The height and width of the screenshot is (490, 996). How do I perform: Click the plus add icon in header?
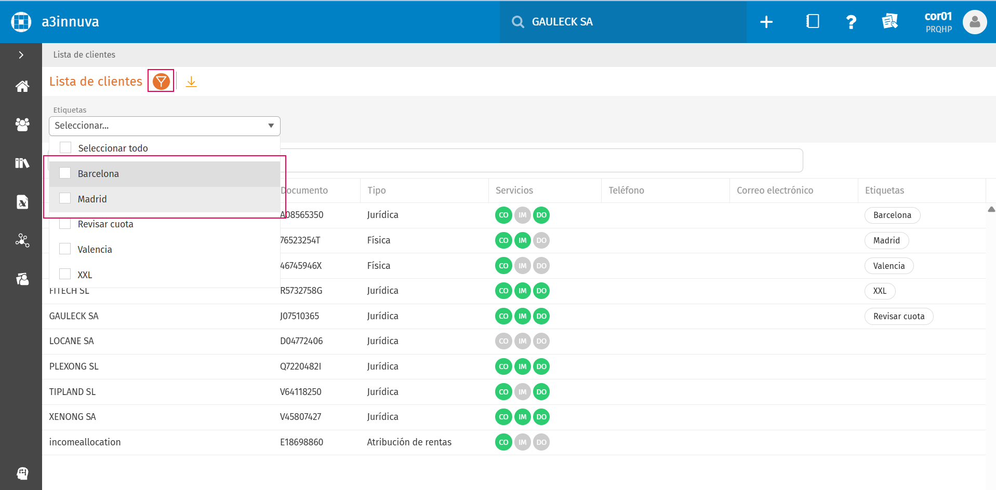click(x=766, y=22)
